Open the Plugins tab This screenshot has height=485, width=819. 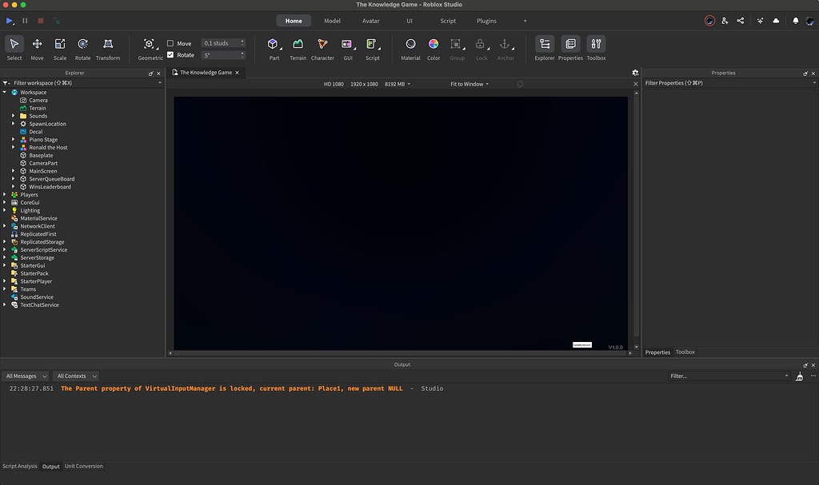point(486,20)
